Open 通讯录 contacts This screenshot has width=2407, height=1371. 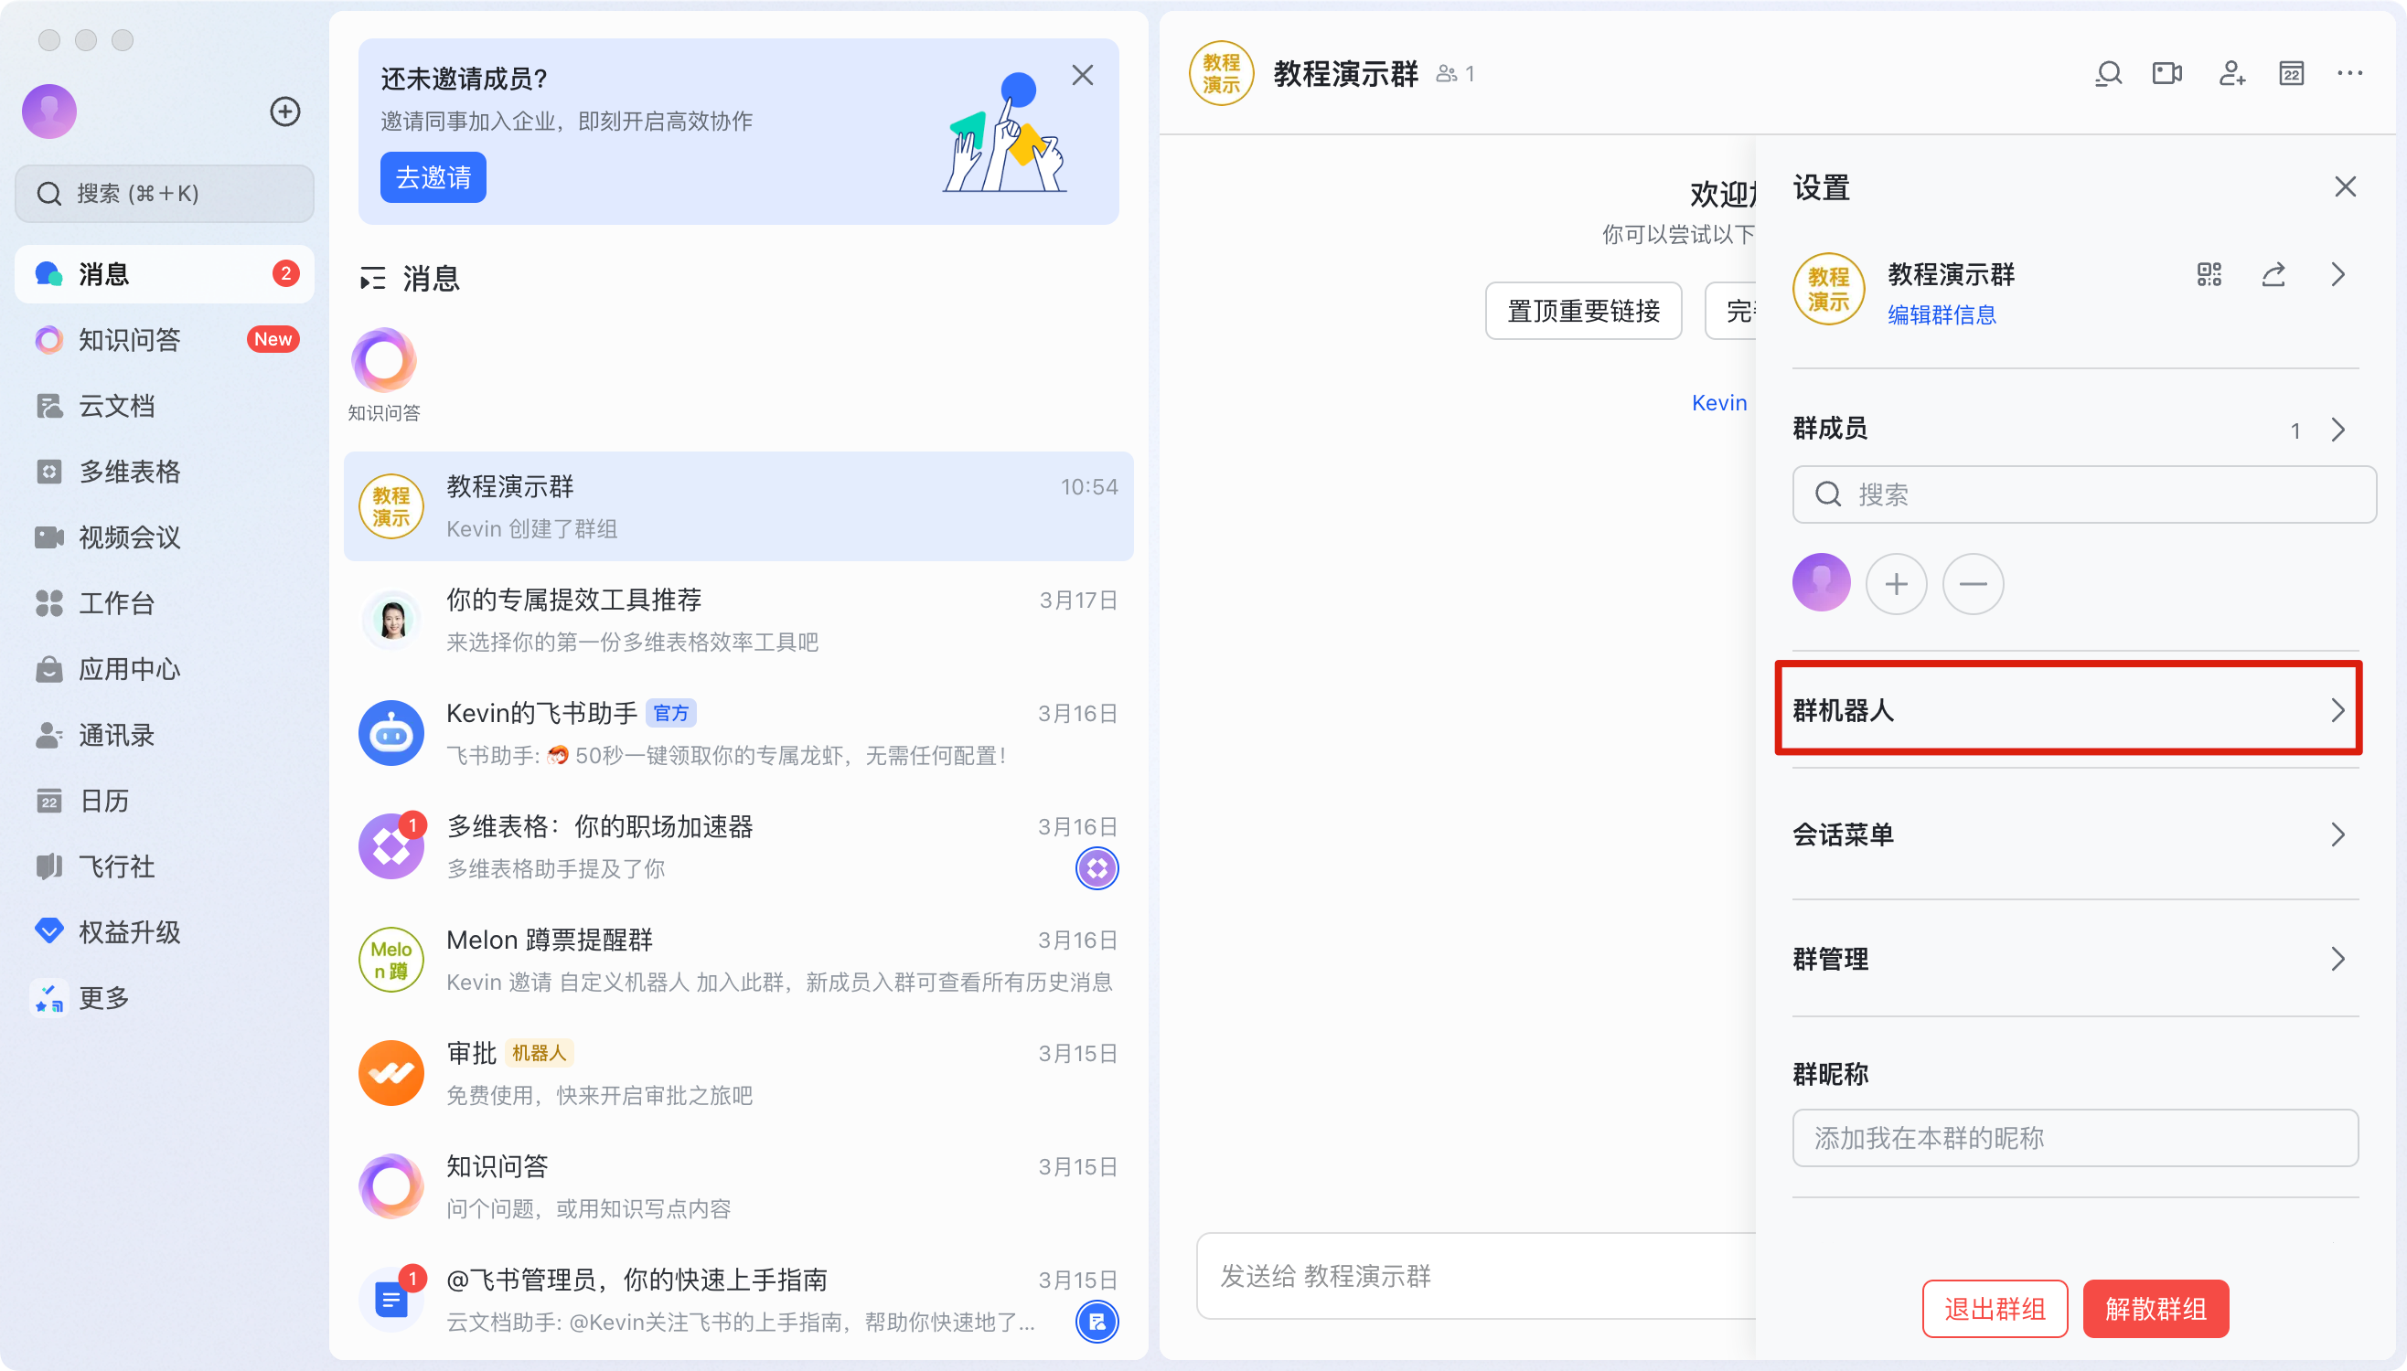164,736
